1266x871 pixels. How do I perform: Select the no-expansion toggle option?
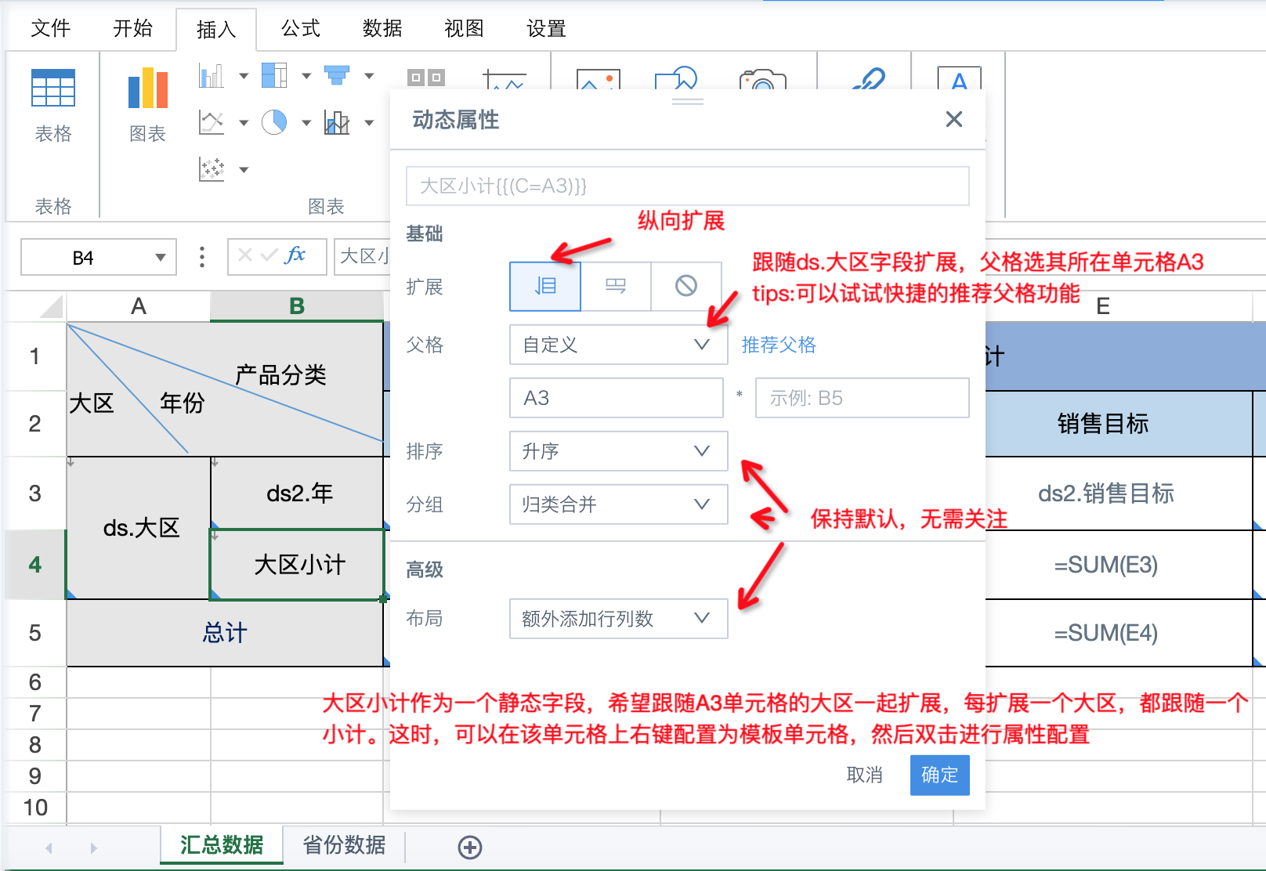686,286
